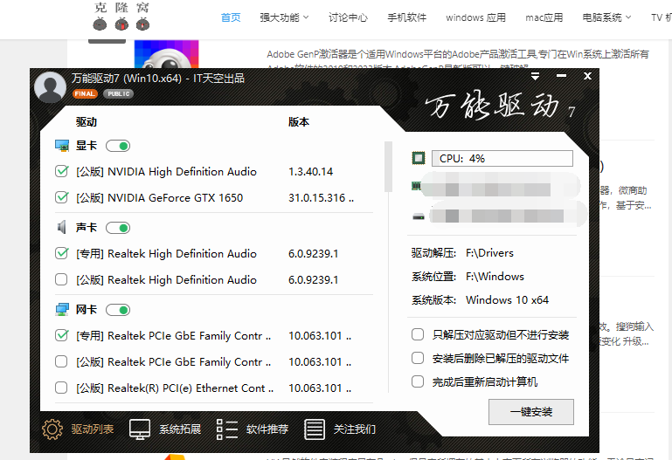The image size is (672, 460).
Task: Click the 系统位置 path F:\Windows
Action: click(495, 277)
